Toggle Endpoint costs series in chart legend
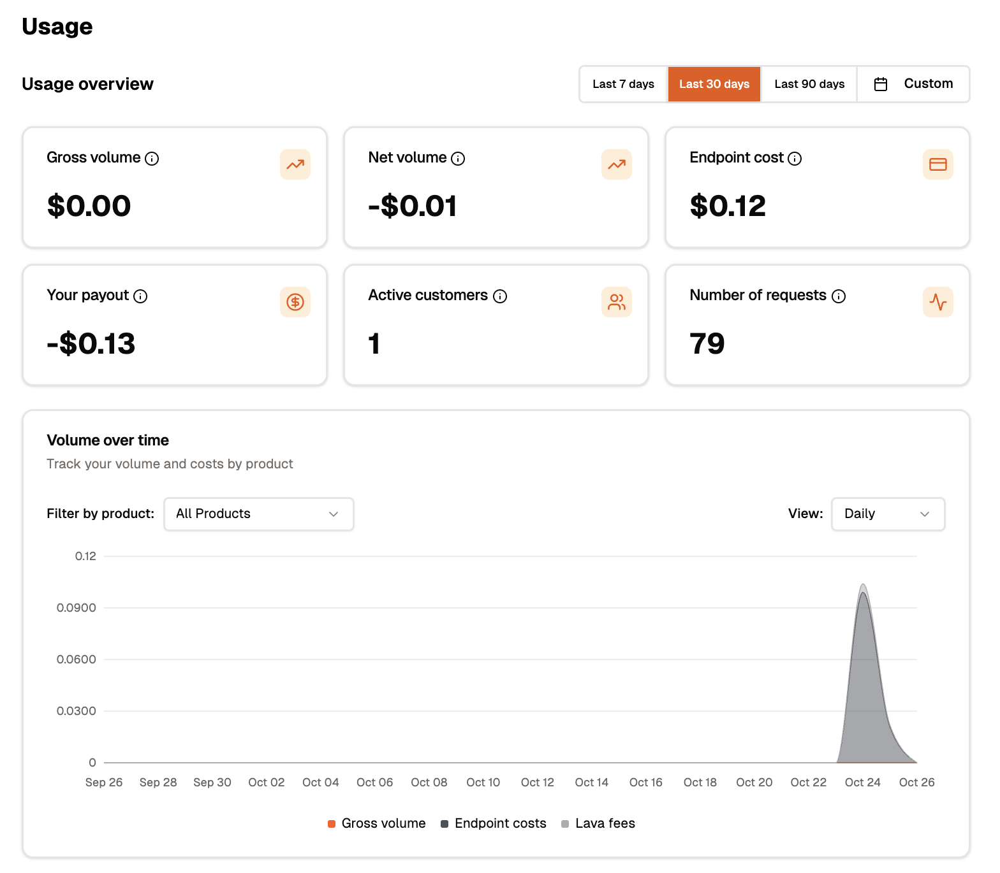The image size is (1000, 873). coord(494,823)
